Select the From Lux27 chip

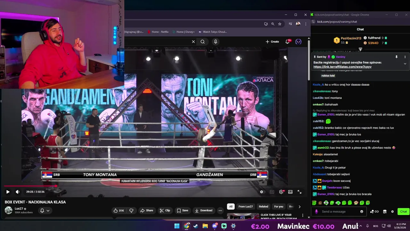[246, 207]
